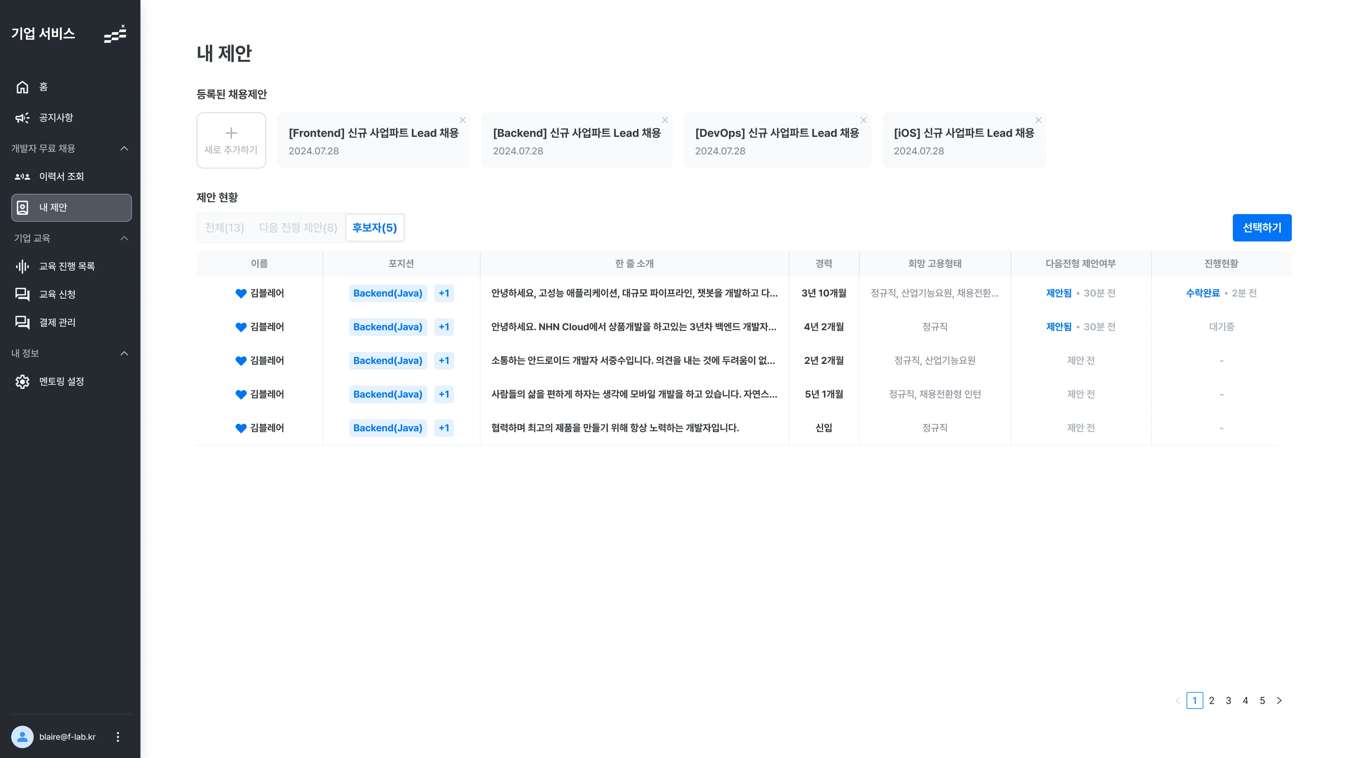The image size is (1348, 758).
Task: Open the [Backend] 신규 사업파트 Lead 채용 card
Action: click(577, 140)
